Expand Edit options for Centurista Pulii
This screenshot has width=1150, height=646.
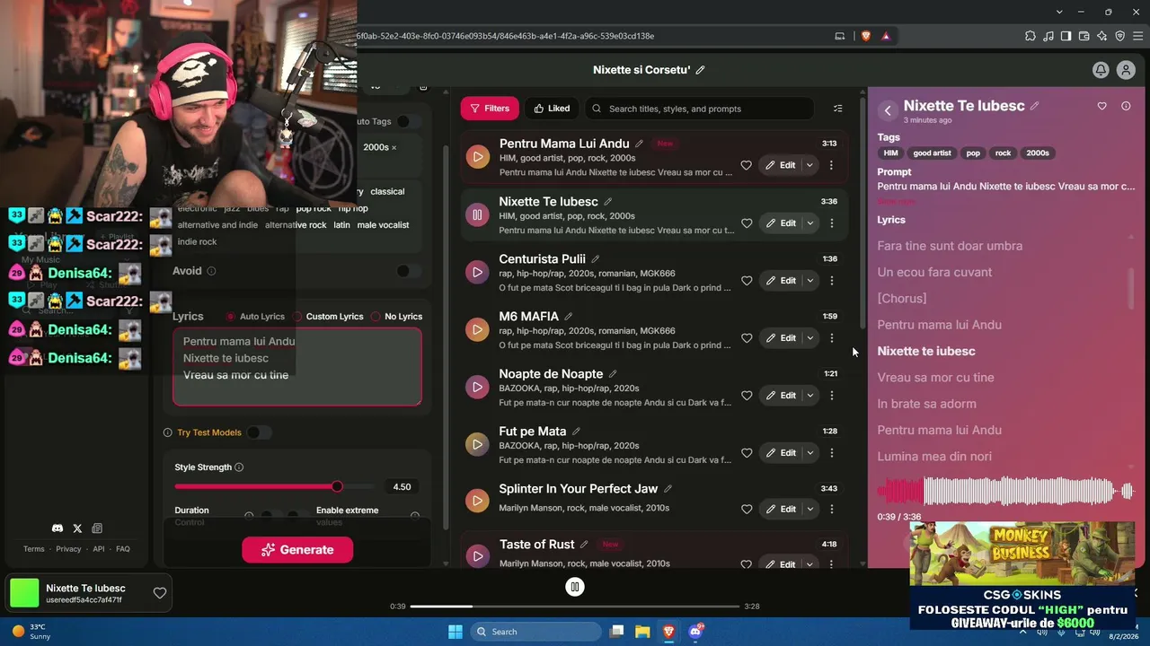coord(809,280)
